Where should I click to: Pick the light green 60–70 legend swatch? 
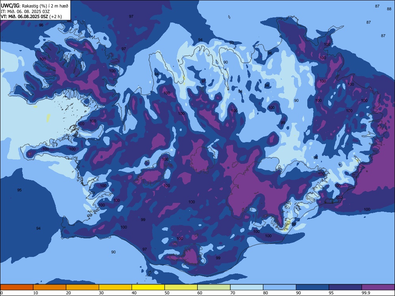click(x=214, y=287)
